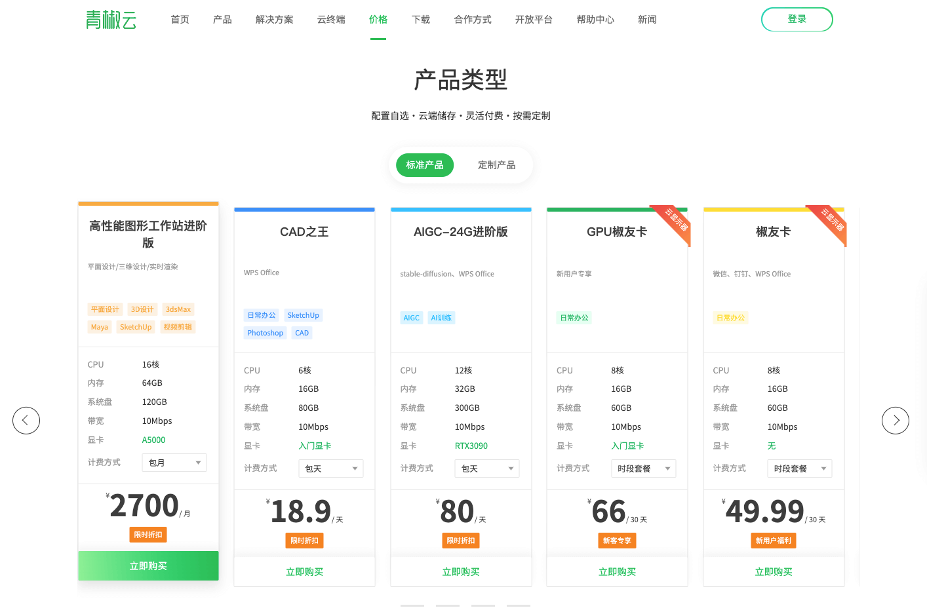Click the 入门显卡 value in GPU椒友卡
This screenshot has width=927, height=610.
[627, 446]
